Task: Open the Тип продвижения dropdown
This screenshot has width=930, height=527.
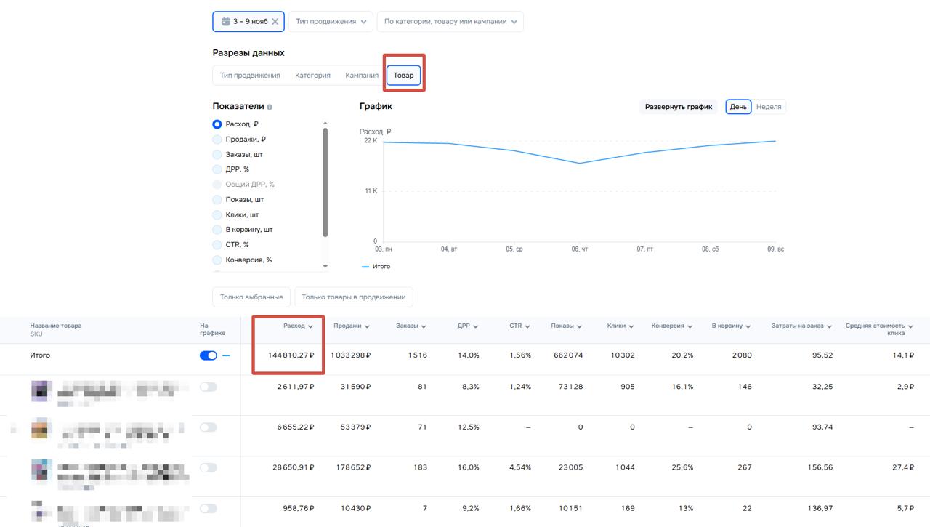Action: pyautogui.click(x=331, y=22)
